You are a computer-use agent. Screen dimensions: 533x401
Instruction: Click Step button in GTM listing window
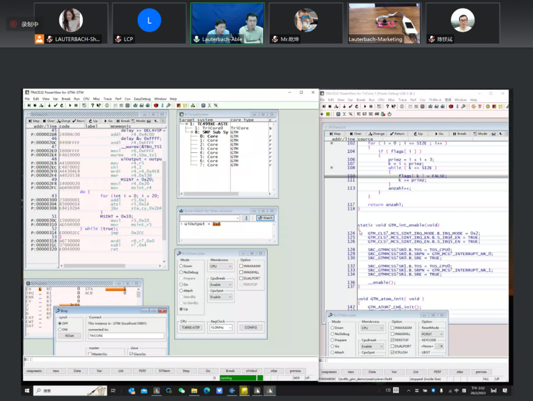click(35, 121)
